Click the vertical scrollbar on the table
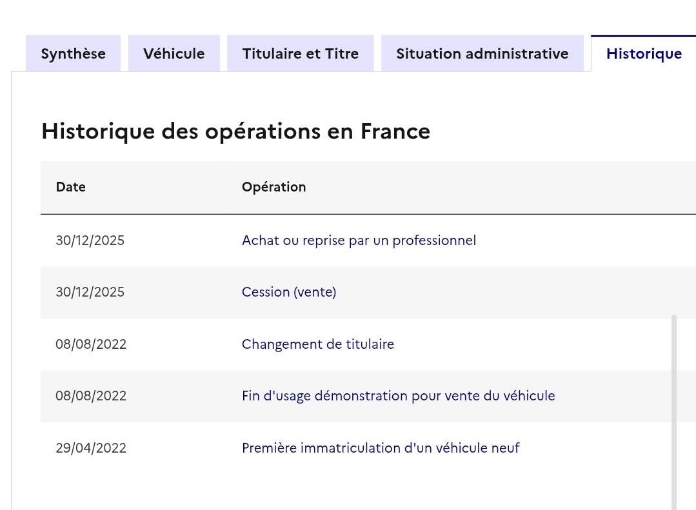 (x=674, y=413)
